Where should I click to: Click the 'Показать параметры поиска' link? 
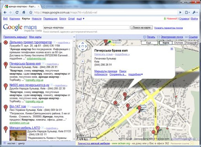pyautogui.click(x=168, y=28)
